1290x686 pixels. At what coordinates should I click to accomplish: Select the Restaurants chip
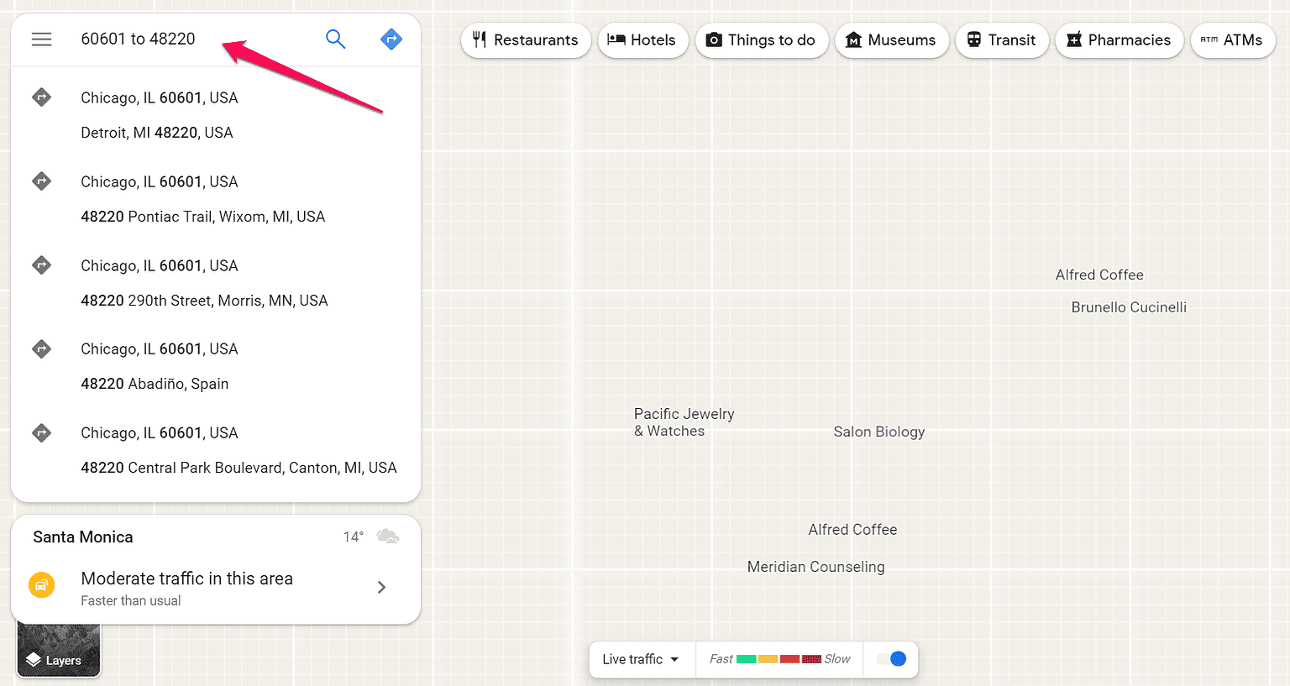pyautogui.click(x=526, y=39)
